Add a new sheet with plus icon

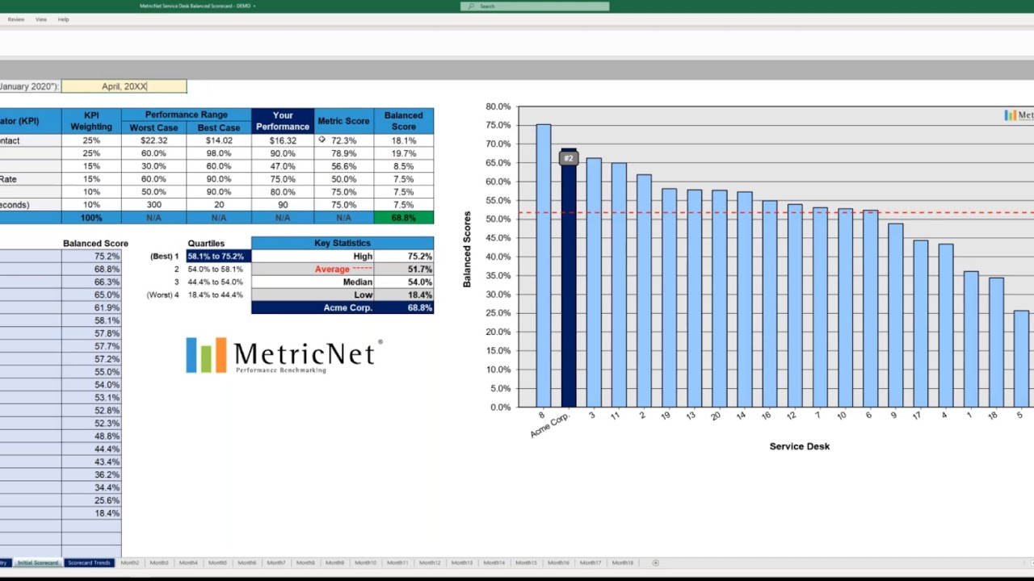[x=656, y=562]
